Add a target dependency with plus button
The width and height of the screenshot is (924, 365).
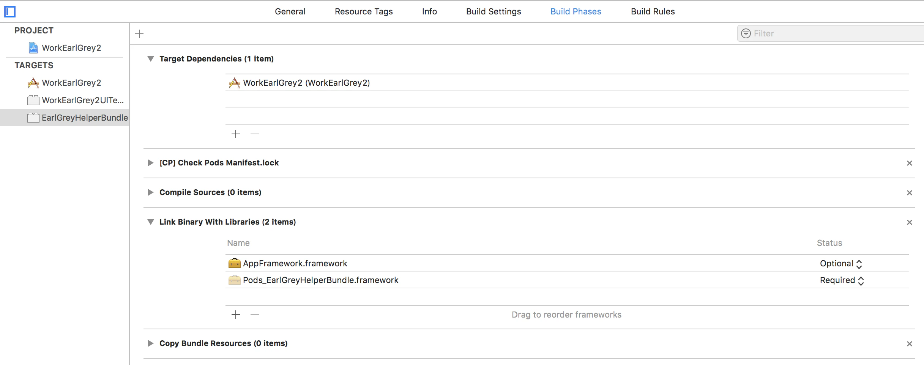click(x=236, y=134)
